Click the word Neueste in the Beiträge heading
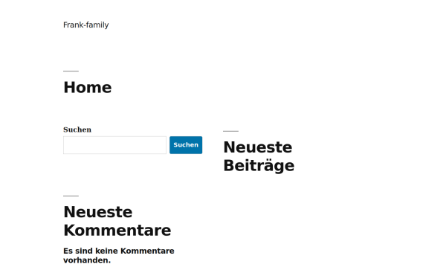446x279 pixels. 258,147
